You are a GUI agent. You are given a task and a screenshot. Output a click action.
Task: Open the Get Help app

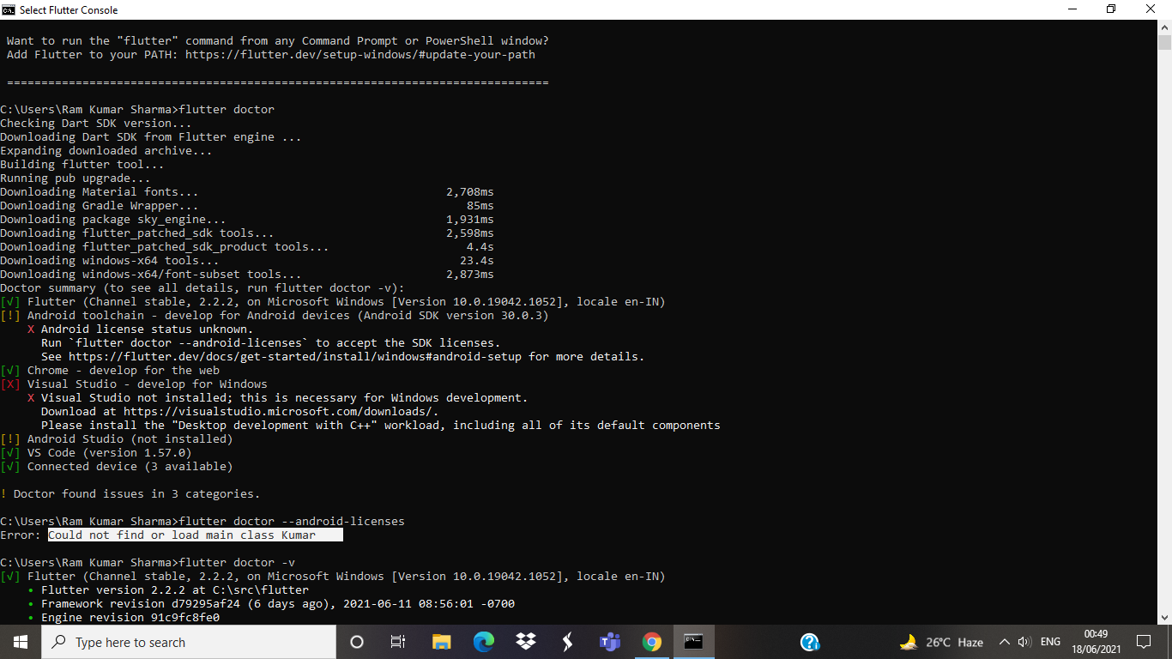[809, 642]
